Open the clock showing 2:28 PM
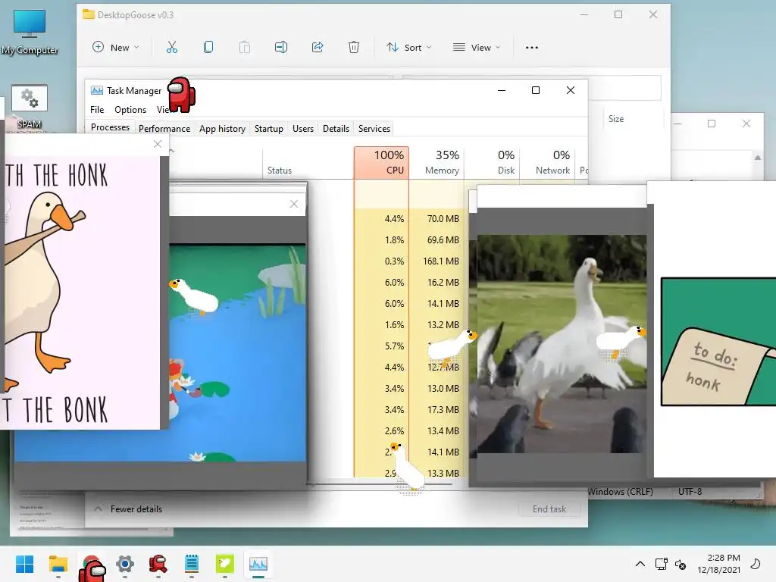Viewport: 776px width, 582px height. [x=719, y=564]
